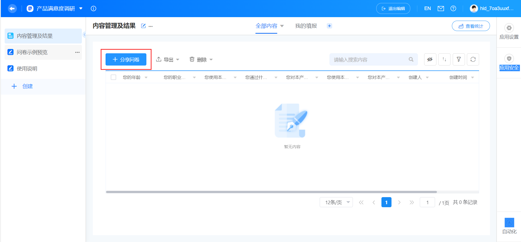Open the 自动化 automation icon
Image resolution: width=521 pixels, height=242 pixels.
click(x=509, y=222)
